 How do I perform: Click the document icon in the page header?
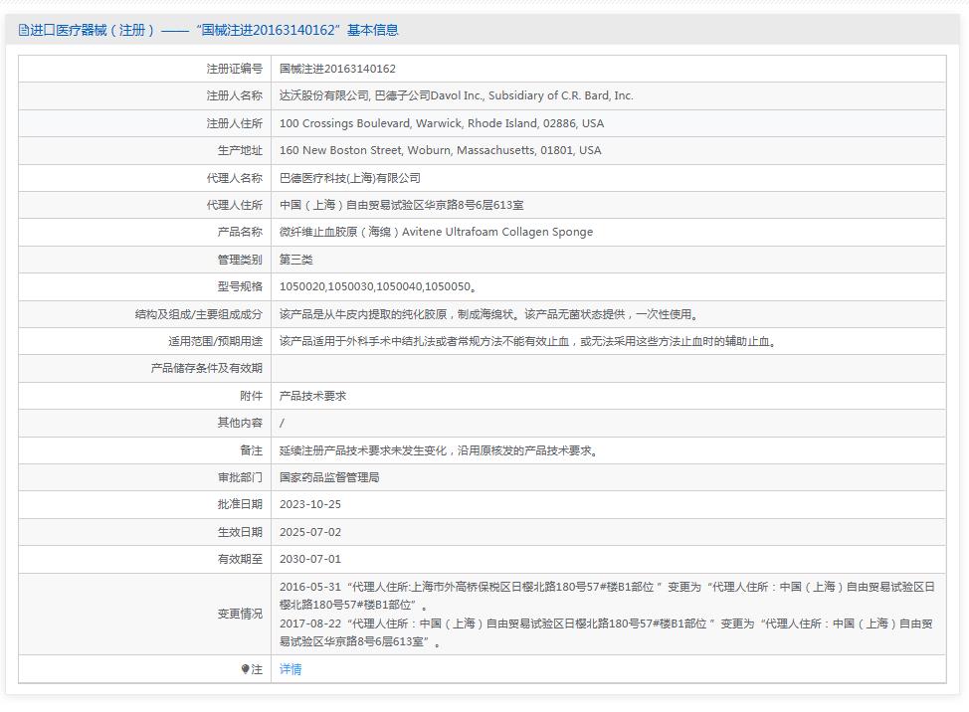pos(24,31)
